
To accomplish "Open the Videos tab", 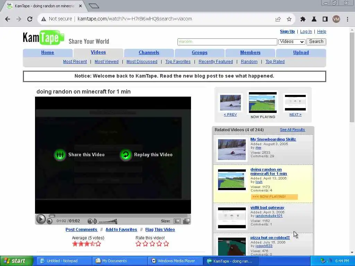I will 98,52.
